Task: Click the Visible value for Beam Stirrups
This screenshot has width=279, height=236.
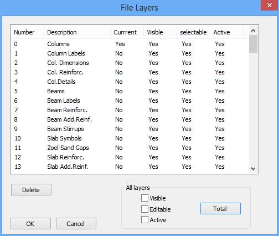Action: [153, 129]
